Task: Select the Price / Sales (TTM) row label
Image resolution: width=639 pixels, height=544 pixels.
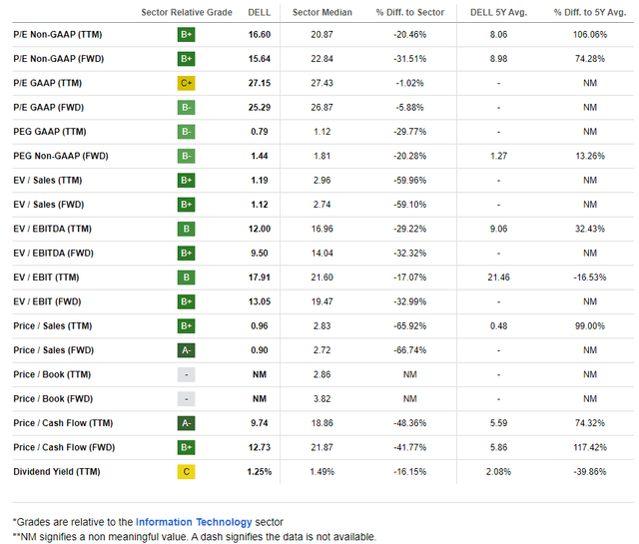Action: 53,326
